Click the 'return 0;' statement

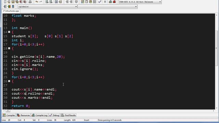(x=21, y=106)
